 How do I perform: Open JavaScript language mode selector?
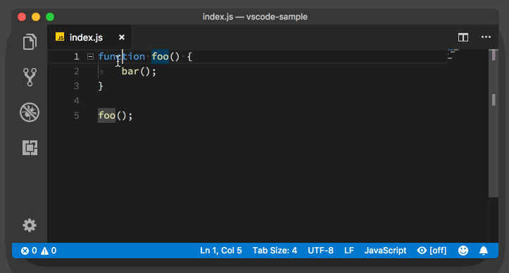coord(385,251)
